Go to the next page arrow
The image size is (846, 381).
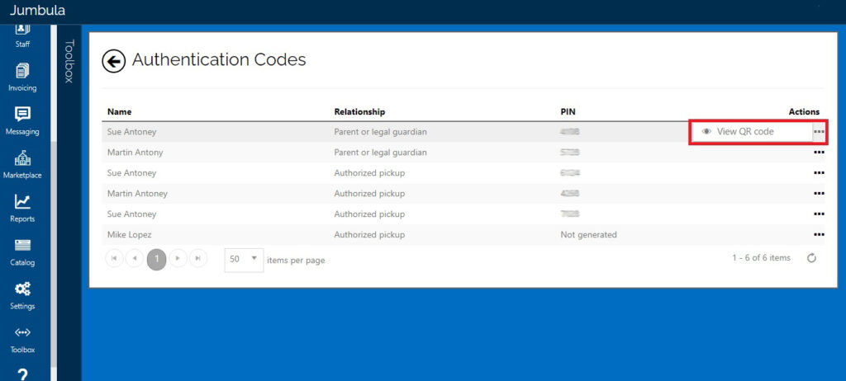point(178,259)
